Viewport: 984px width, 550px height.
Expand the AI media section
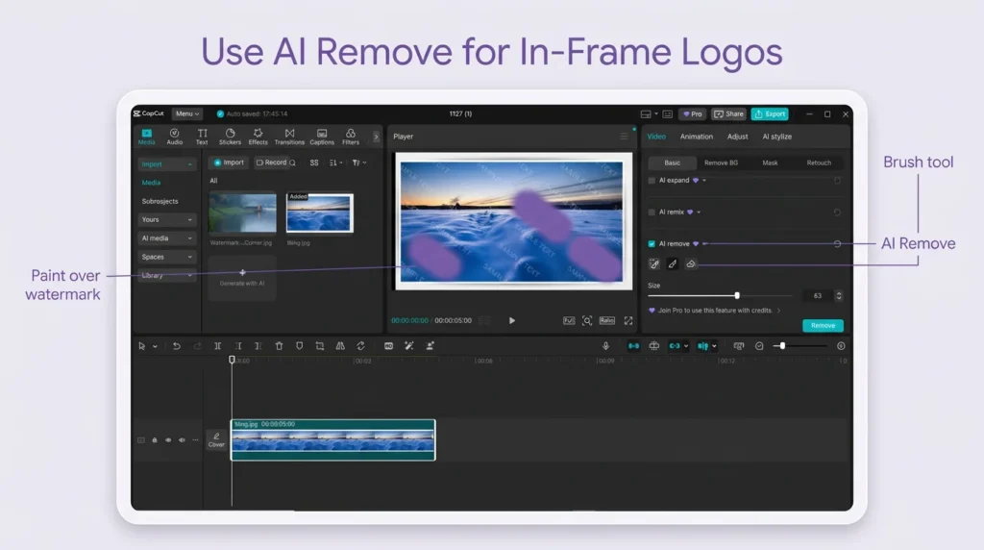pyautogui.click(x=166, y=238)
